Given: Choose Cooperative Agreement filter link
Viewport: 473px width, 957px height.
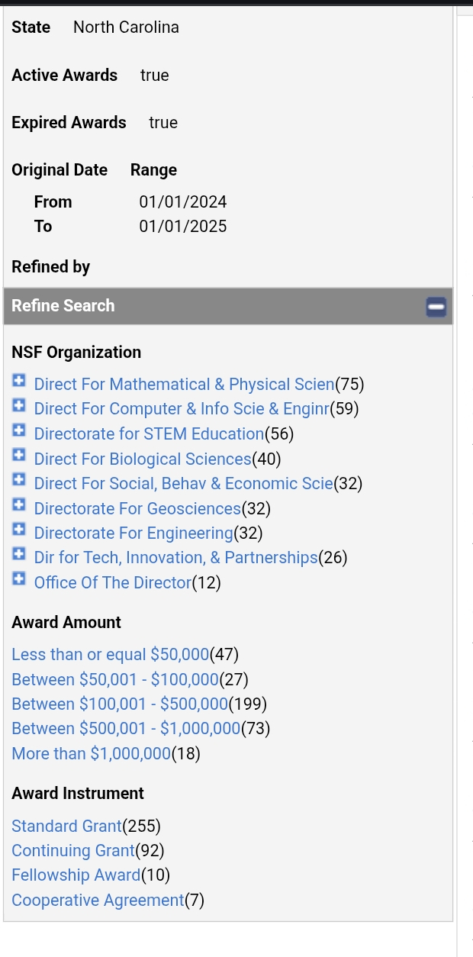Looking at the screenshot, I should [98, 900].
